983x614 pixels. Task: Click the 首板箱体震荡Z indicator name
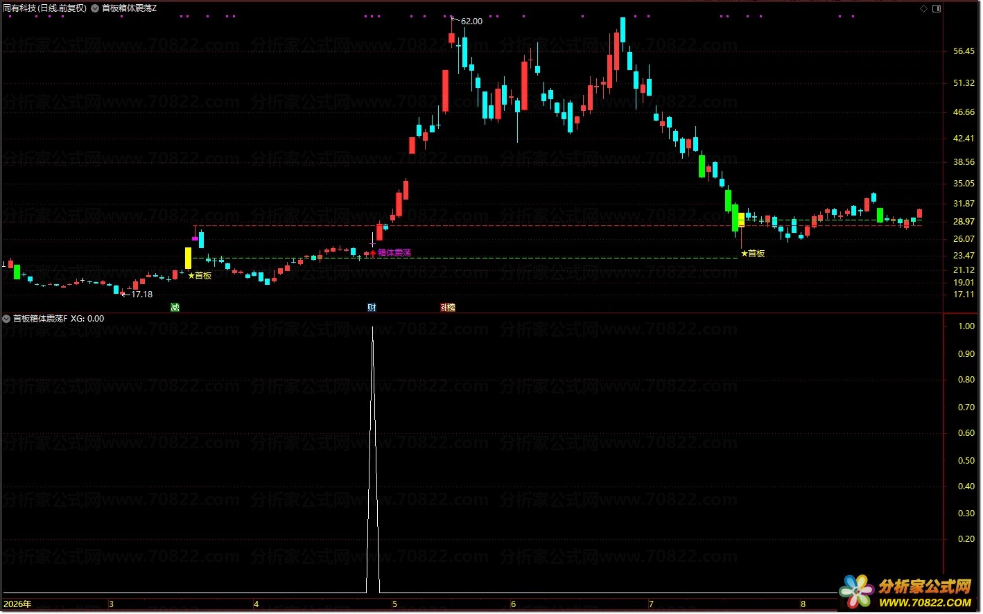(x=130, y=8)
